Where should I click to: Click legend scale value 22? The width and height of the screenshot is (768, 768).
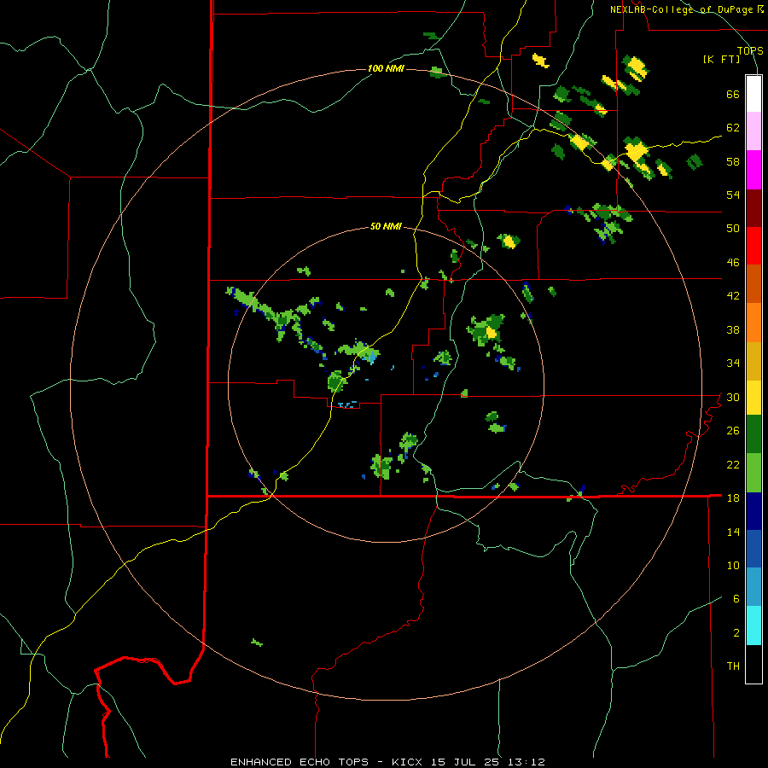pos(733,464)
